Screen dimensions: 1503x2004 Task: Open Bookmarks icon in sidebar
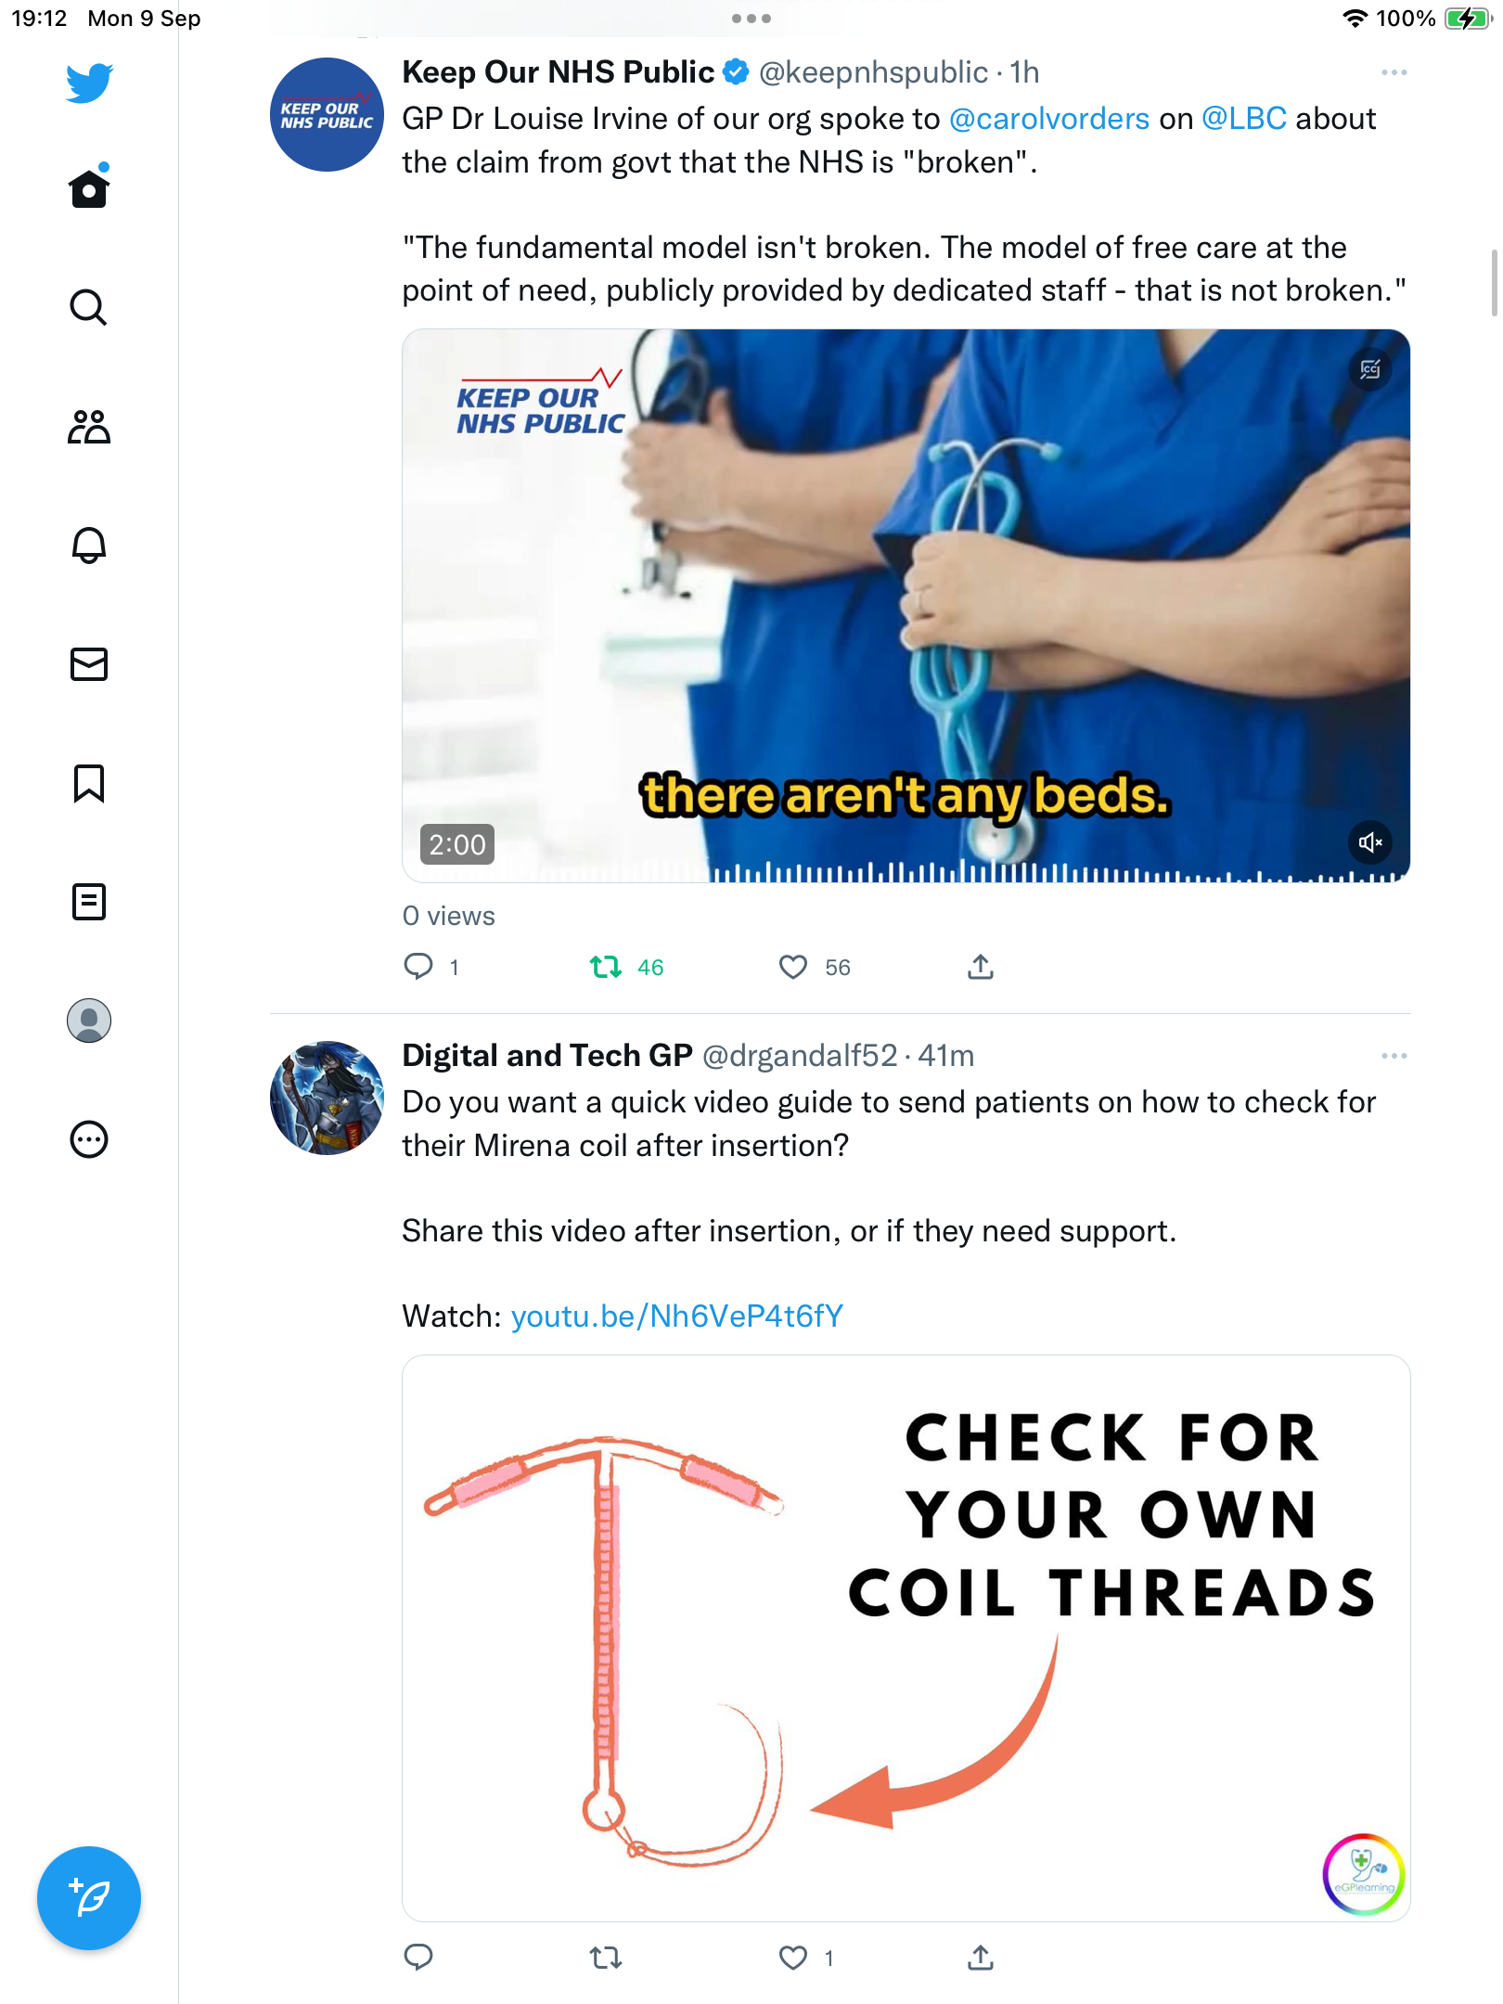point(89,783)
